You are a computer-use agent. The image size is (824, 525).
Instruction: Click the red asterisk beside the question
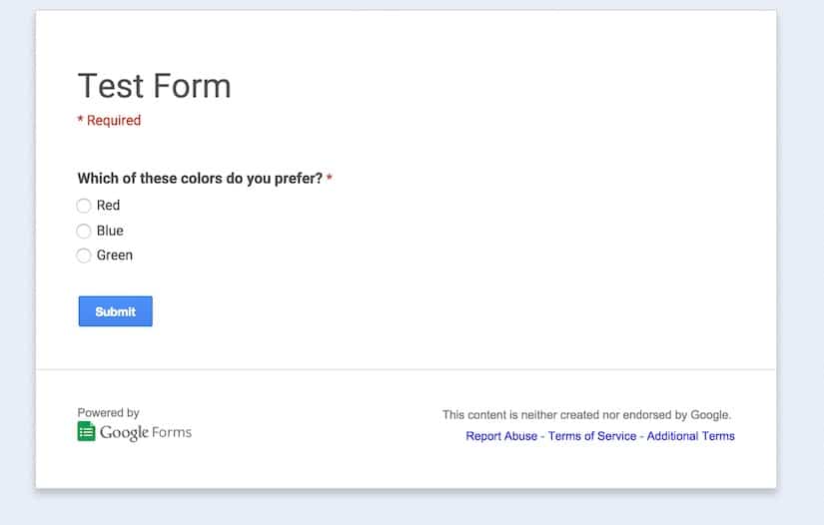(330, 178)
